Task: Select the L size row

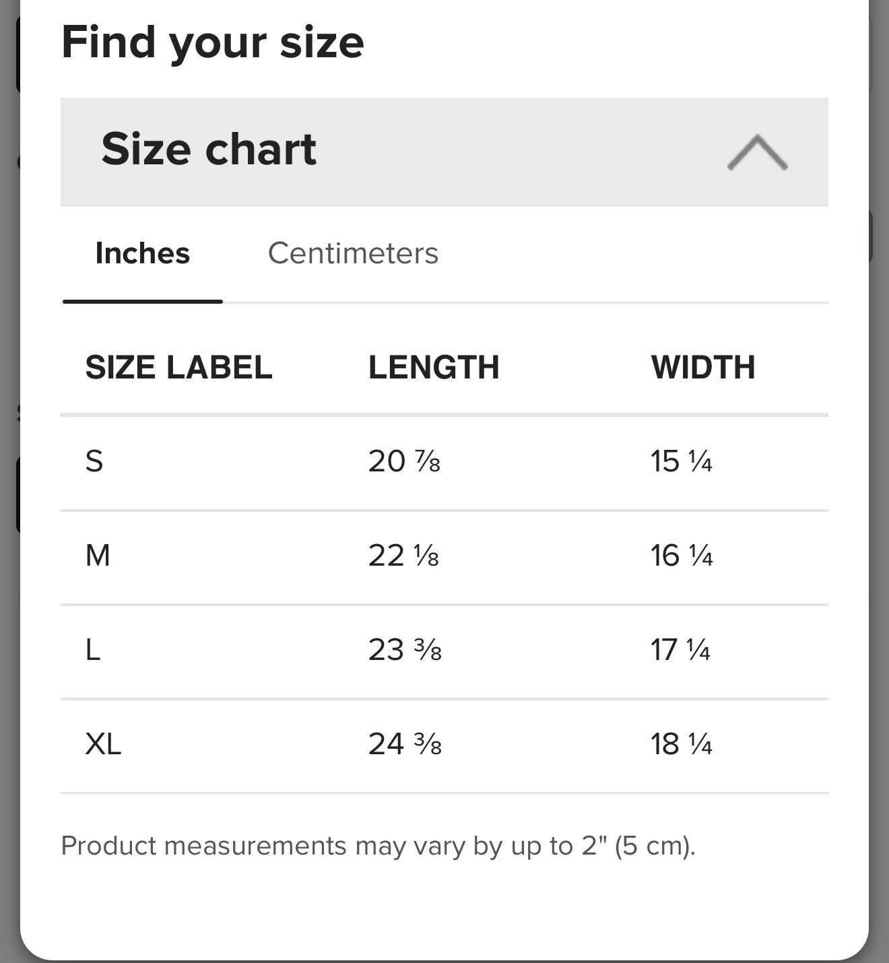Action: [444, 651]
